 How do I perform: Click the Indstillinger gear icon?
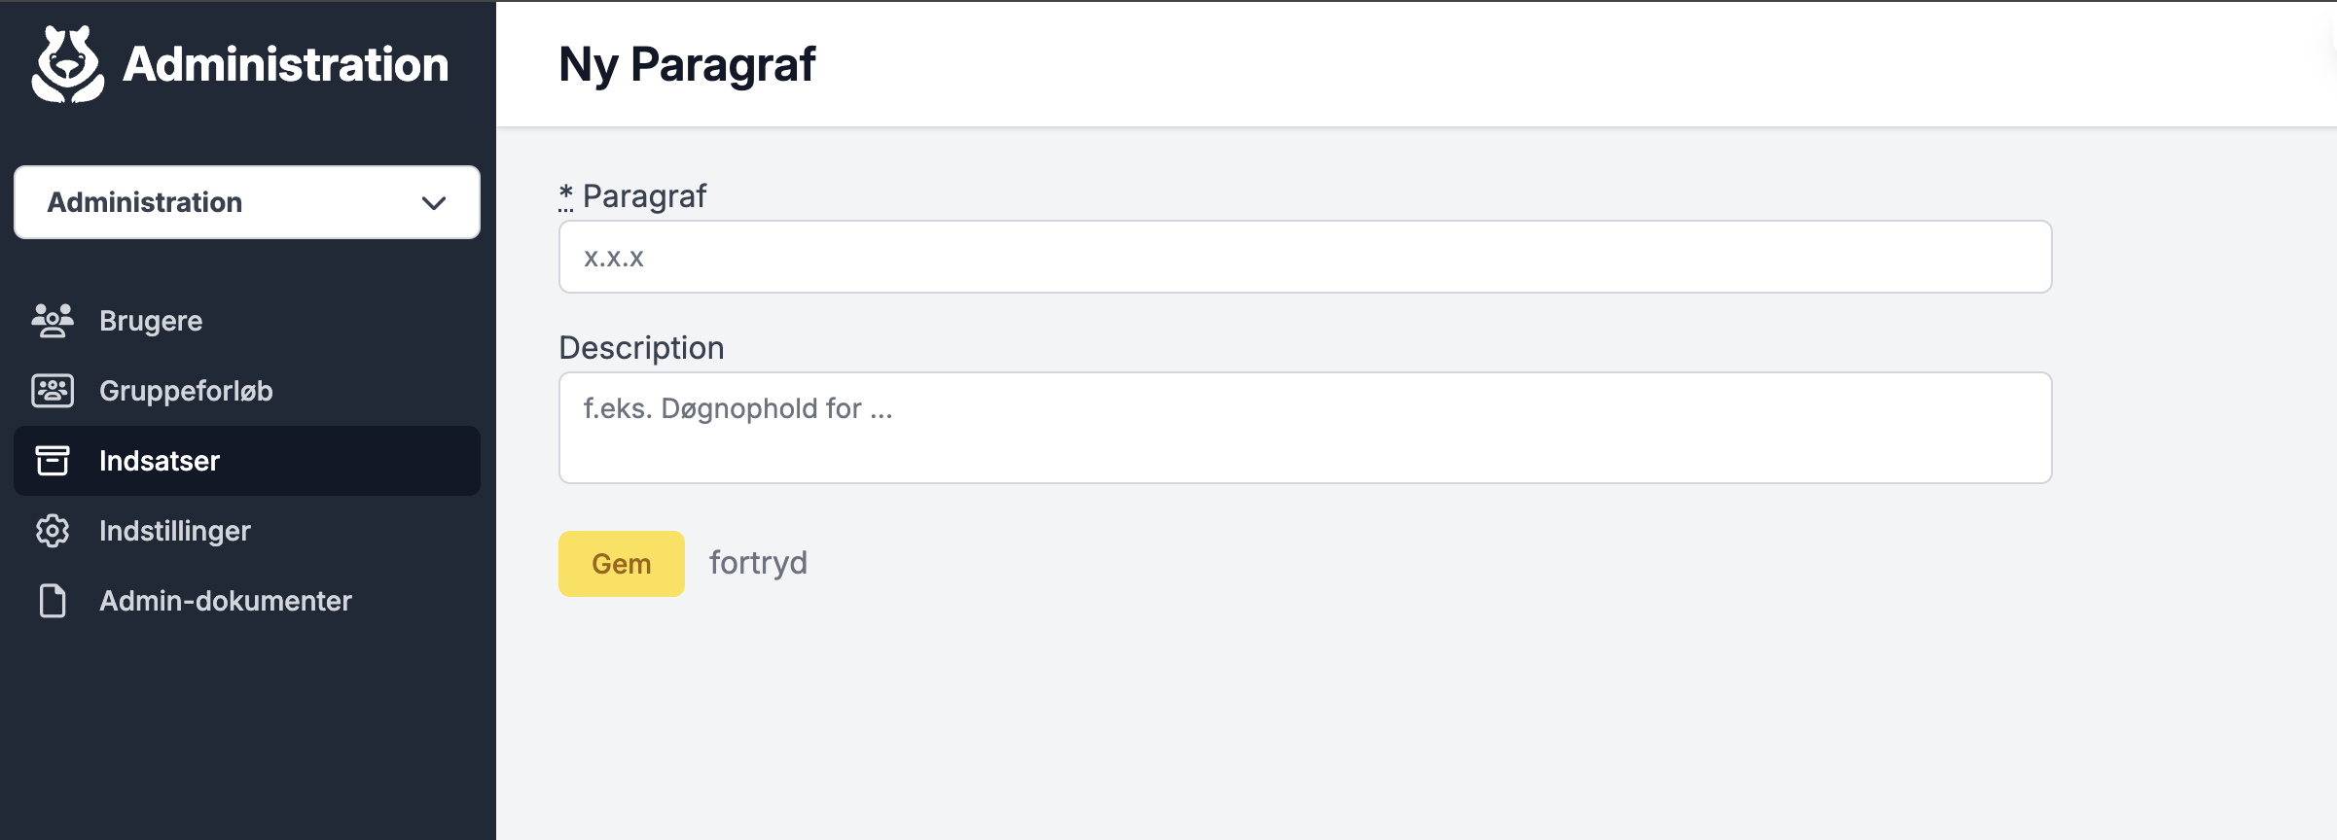(53, 531)
